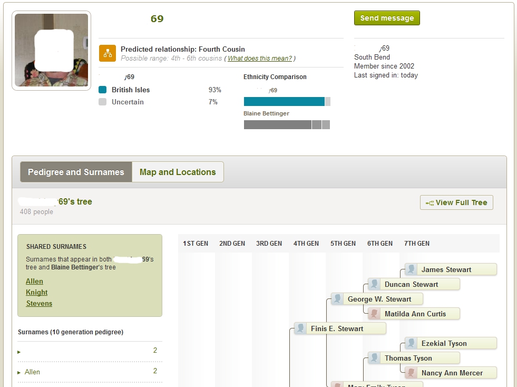The height and width of the screenshot is (387, 517).
Task: Click the 'Surnames (10 generation pedigree)' heading
Action: click(71, 332)
